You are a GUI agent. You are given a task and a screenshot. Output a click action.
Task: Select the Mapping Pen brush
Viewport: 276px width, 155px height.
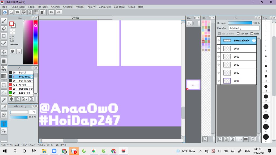coord(21,89)
